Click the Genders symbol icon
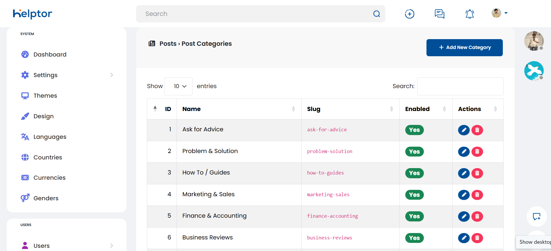551x251 pixels. (x=25, y=198)
